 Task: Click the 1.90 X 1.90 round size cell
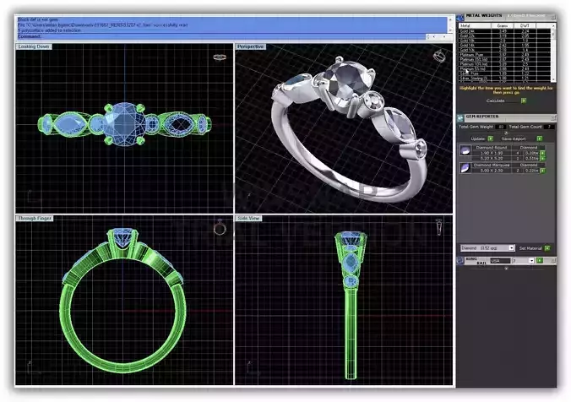(x=492, y=154)
